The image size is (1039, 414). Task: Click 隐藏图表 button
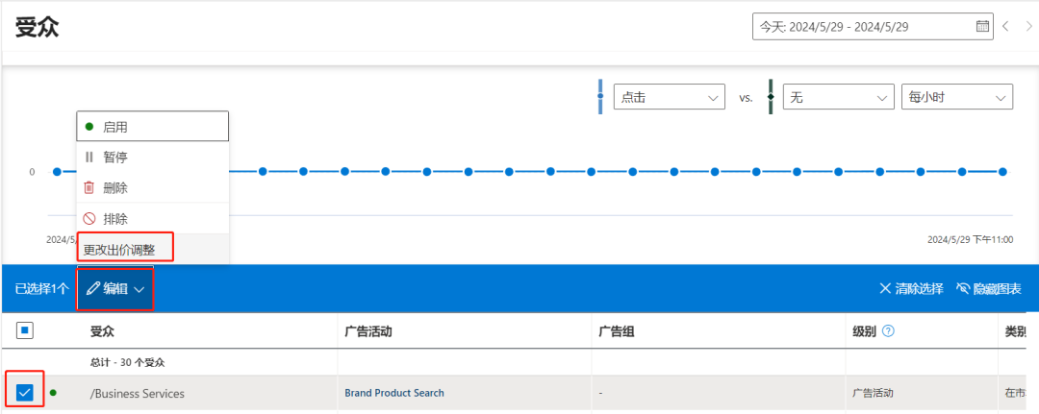click(x=989, y=288)
